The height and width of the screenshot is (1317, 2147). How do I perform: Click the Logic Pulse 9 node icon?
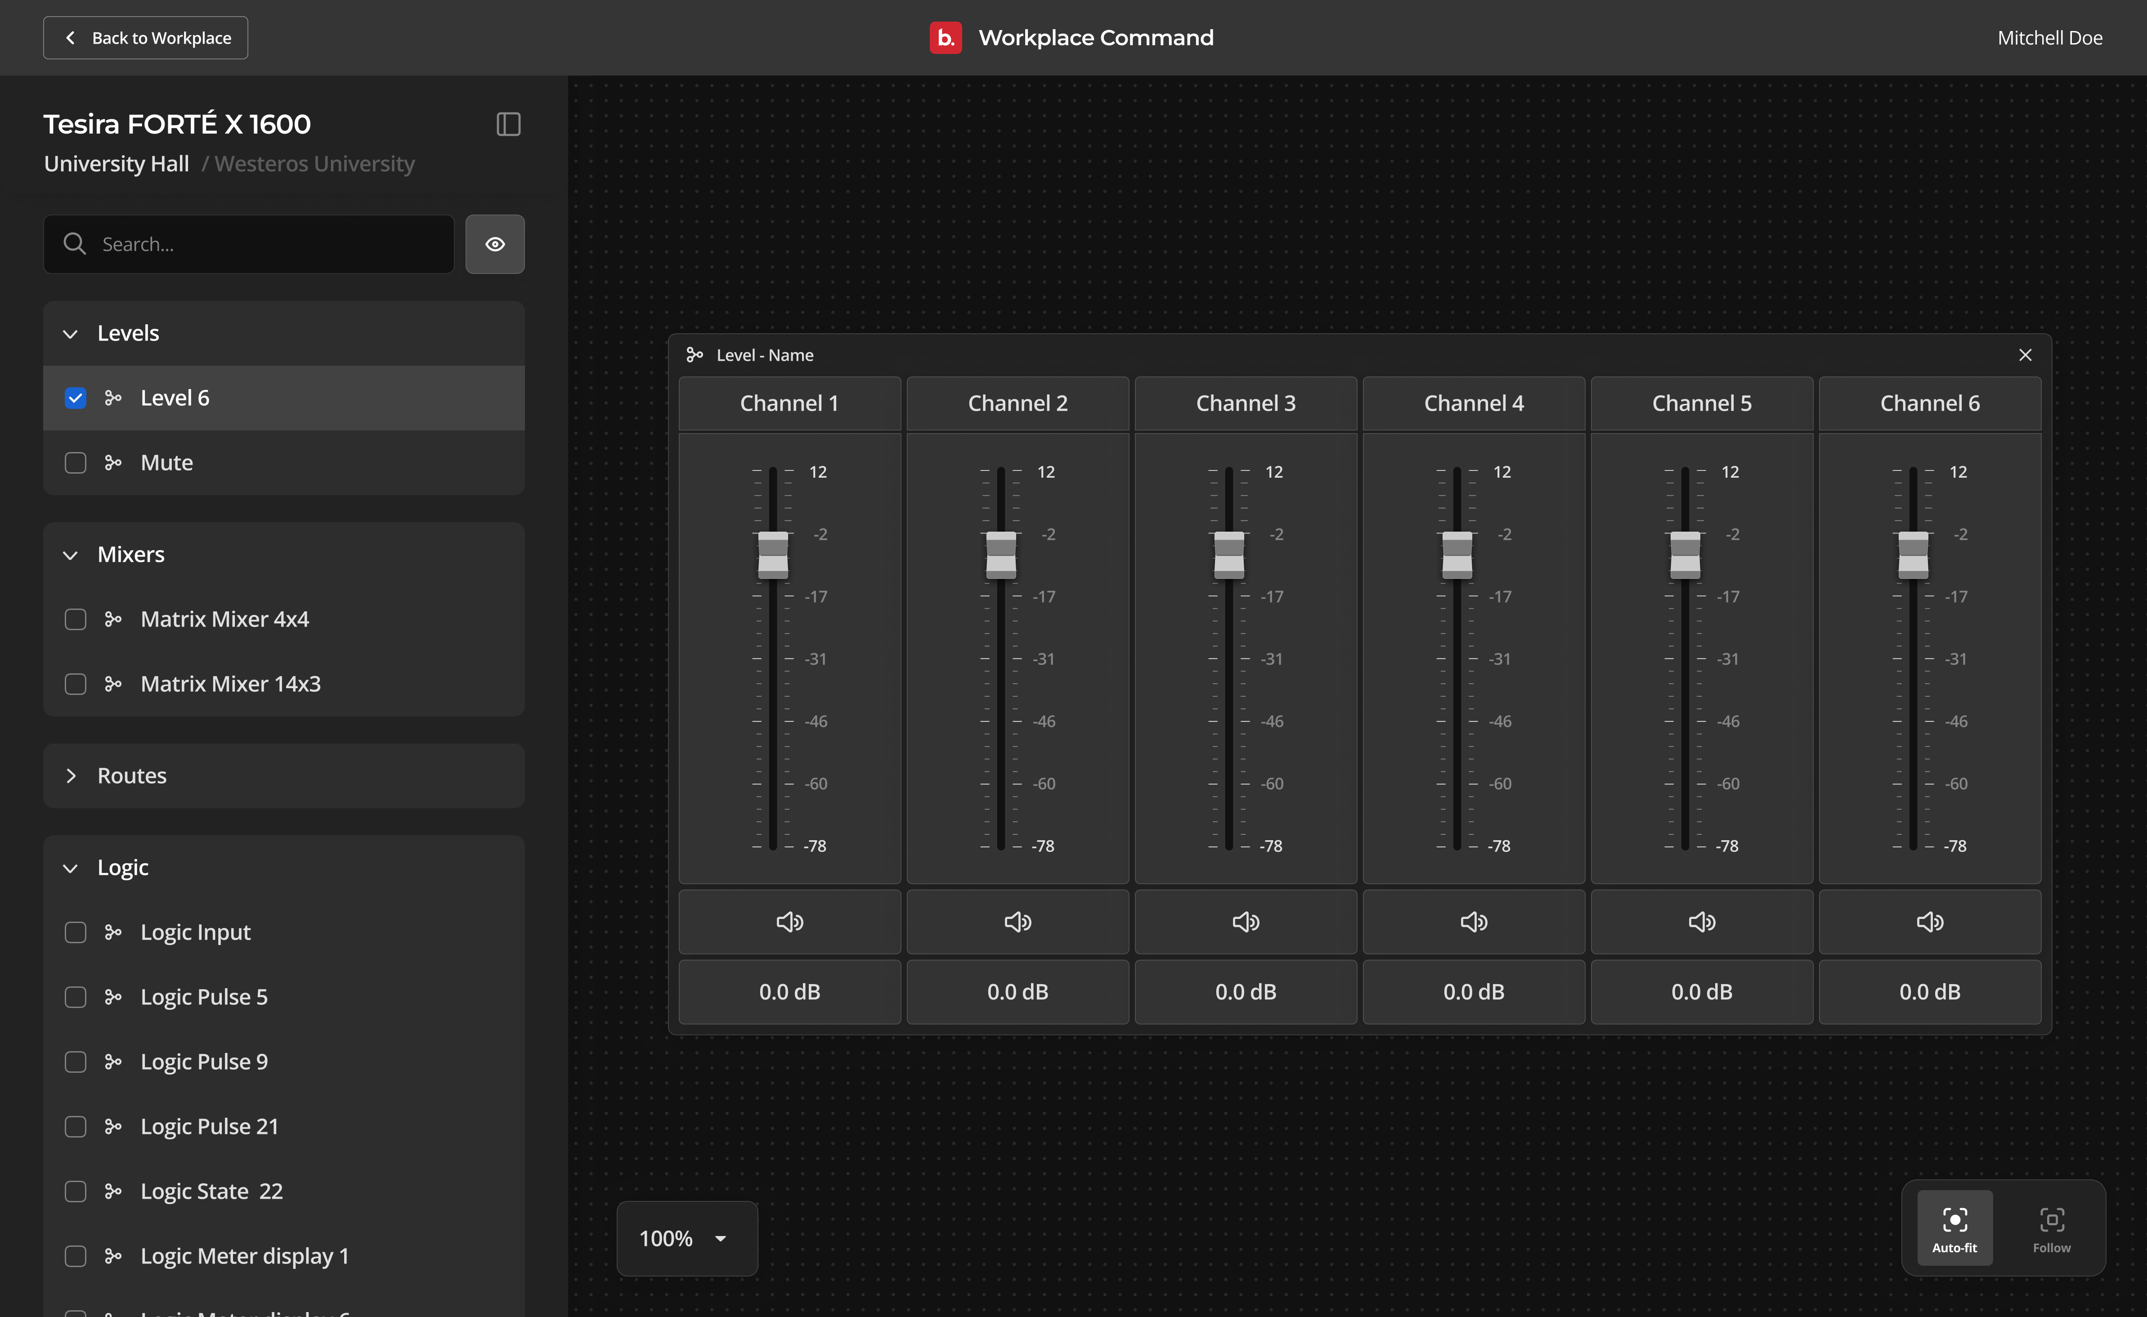coord(113,1062)
